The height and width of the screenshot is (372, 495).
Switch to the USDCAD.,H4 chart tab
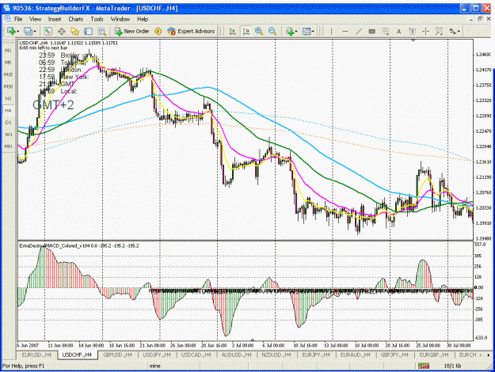coord(196,355)
